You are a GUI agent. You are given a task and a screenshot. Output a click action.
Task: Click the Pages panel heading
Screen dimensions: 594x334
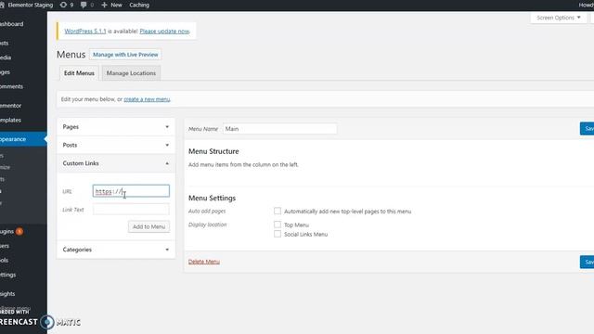click(71, 127)
